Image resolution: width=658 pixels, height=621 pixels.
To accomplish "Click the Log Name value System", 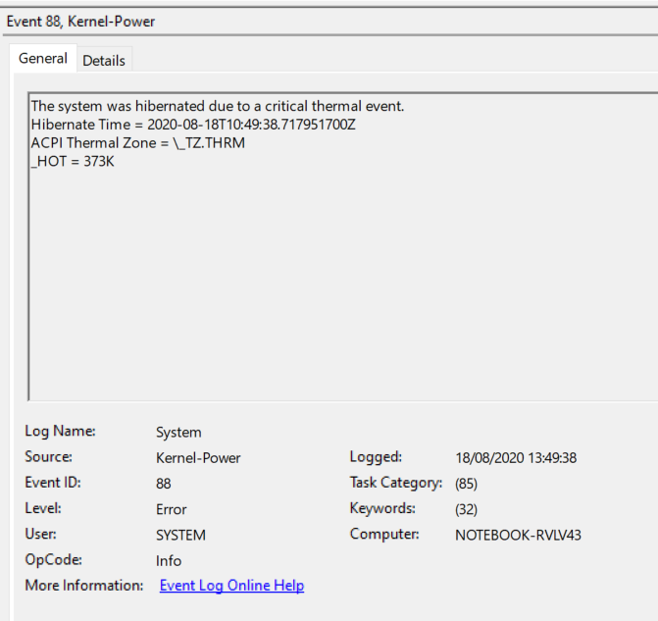I will [x=178, y=433].
